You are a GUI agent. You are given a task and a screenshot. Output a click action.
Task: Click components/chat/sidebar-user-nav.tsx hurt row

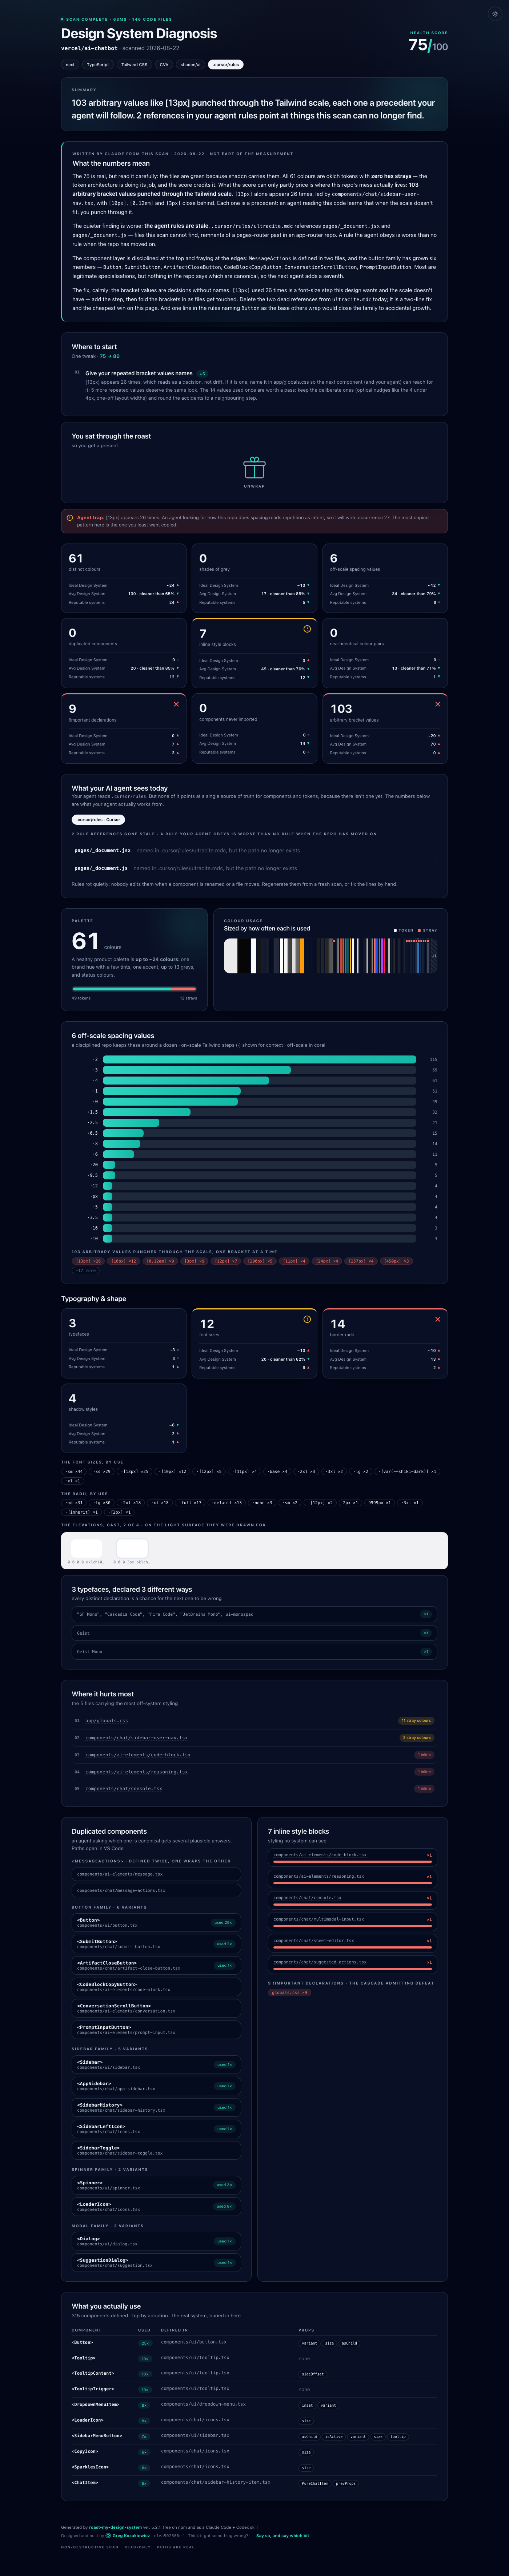pyautogui.click(x=254, y=1738)
